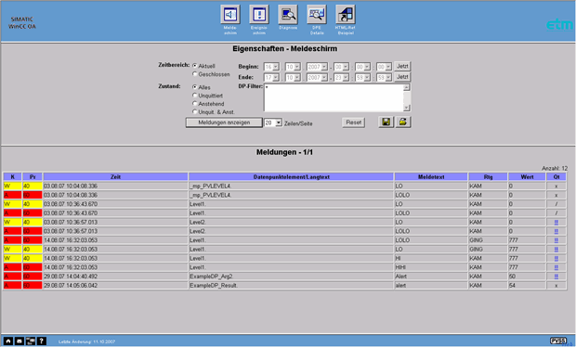The height and width of the screenshot is (347, 576).
Task: Click the Meldungen anzeigen button
Action: (x=224, y=122)
